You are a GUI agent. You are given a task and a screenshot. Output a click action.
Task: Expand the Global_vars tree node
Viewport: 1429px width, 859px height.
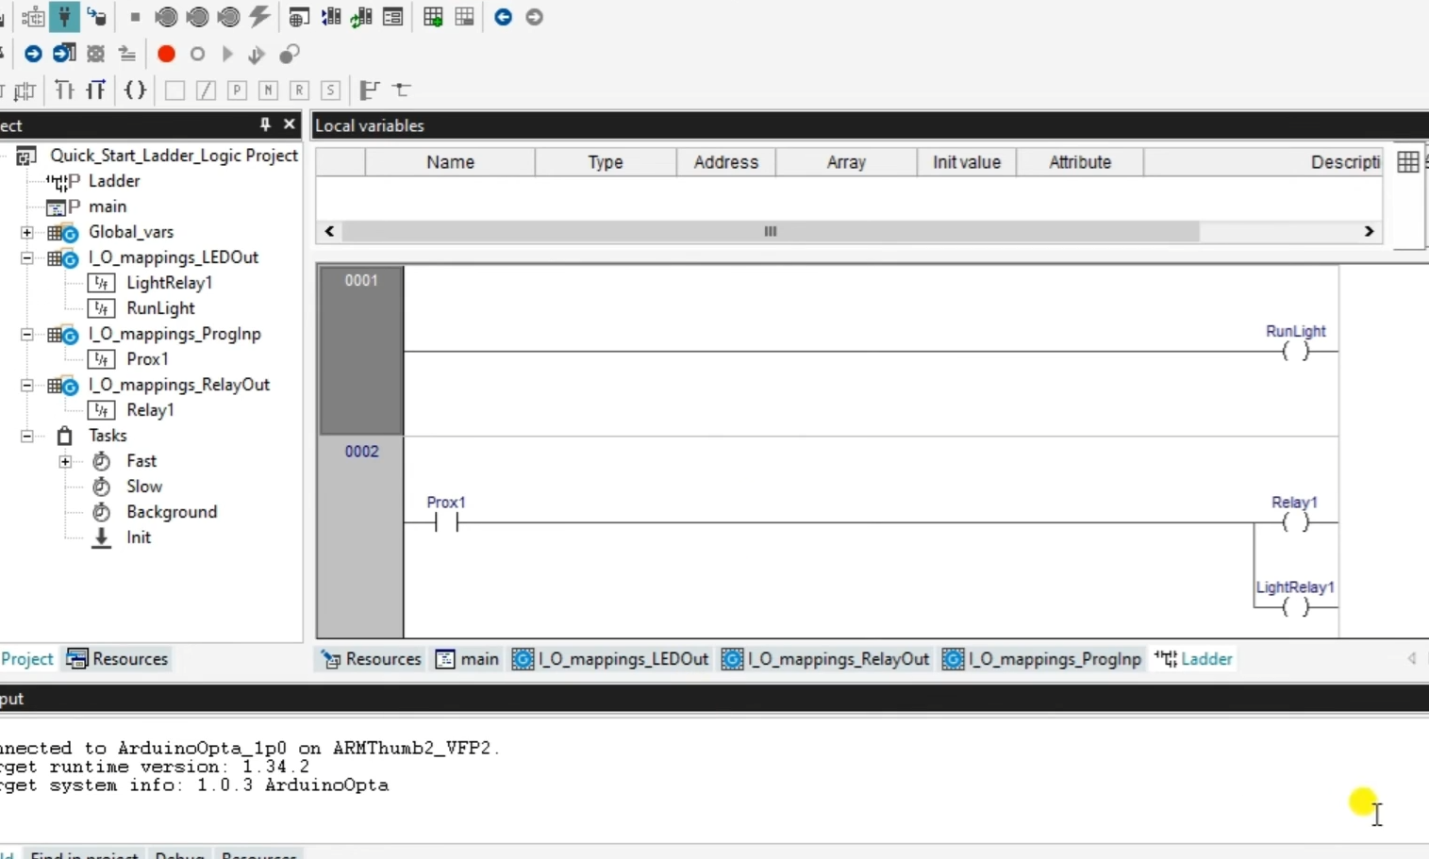tap(27, 232)
